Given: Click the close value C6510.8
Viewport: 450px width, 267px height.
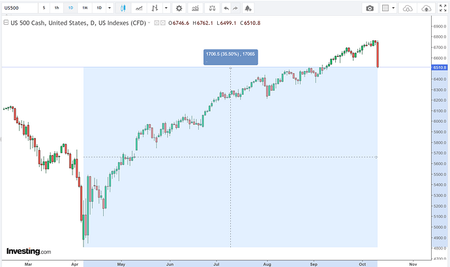Looking at the screenshot, I should click(x=250, y=23).
